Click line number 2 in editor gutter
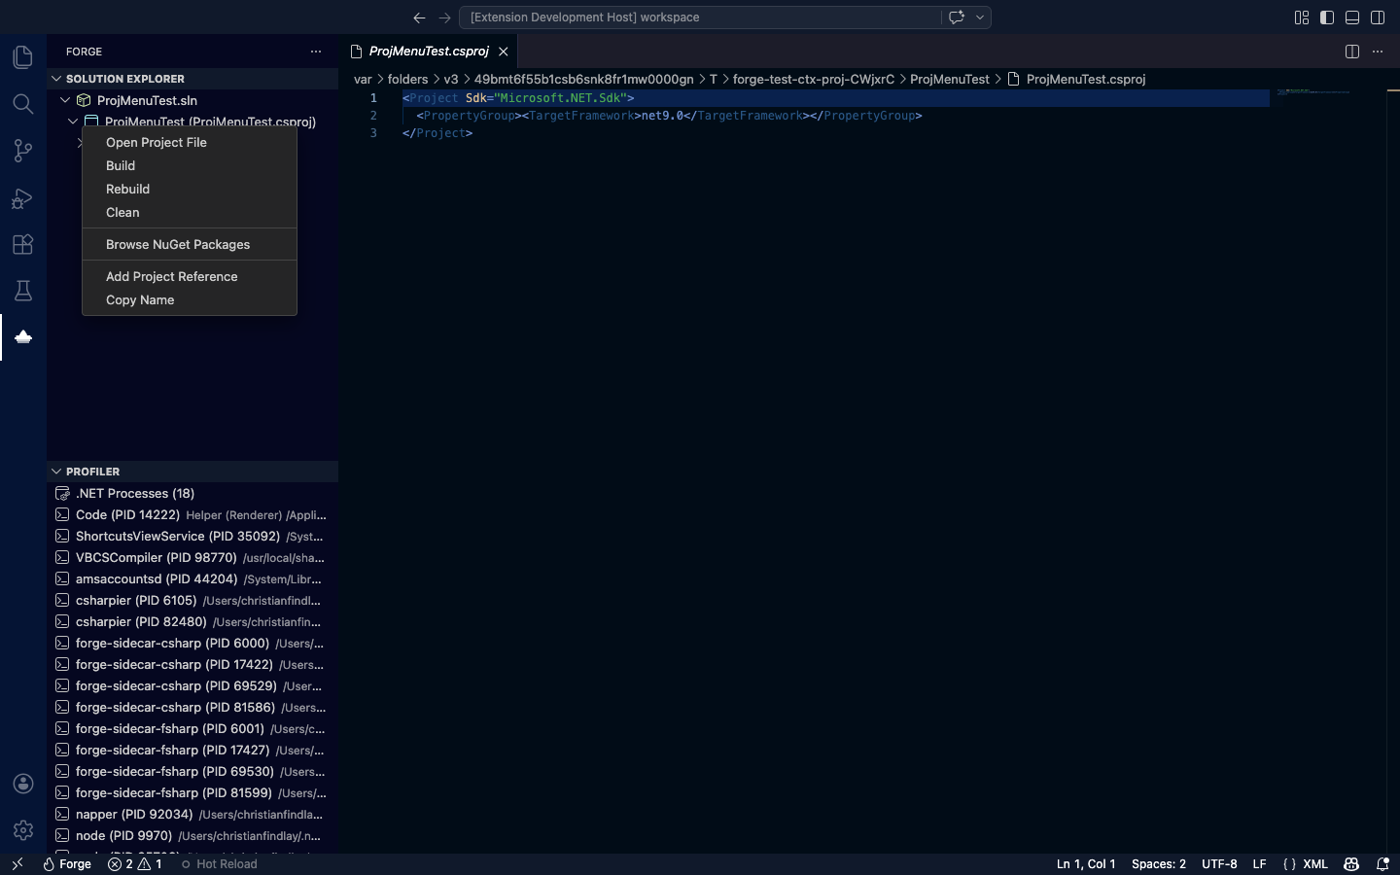Viewport: 1400px width, 875px height. tap(373, 116)
